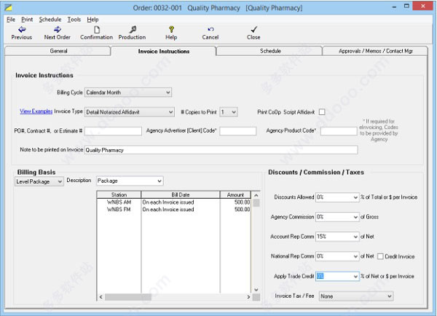Open Approvals / Memos / Contact Mgr tab
Viewport: 437px width, 316px height.
pos(375,51)
